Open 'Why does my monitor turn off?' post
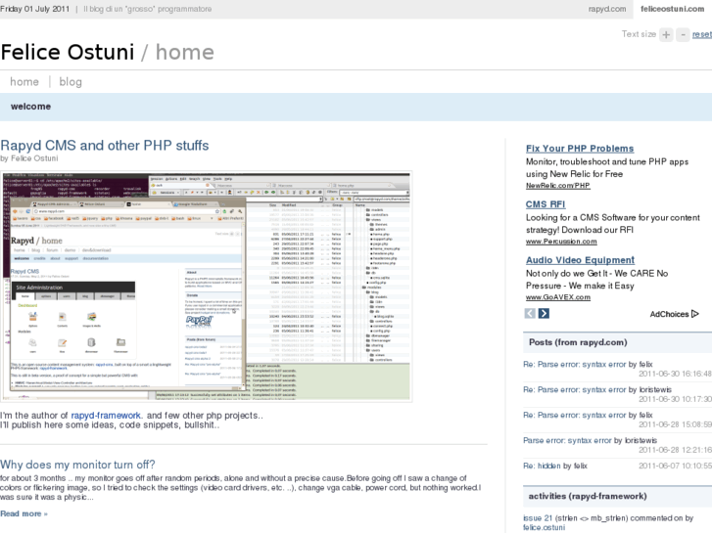712x533 pixels. click(77, 465)
